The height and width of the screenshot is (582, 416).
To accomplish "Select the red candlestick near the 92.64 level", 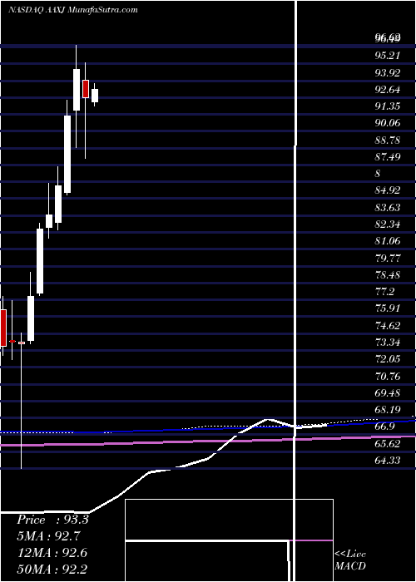I will pos(86,89).
